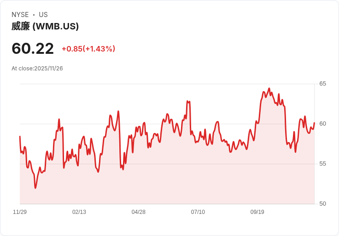Click the chart's lowest trough near 52
Screen dimensions: 339x236
(x=35, y=188)
